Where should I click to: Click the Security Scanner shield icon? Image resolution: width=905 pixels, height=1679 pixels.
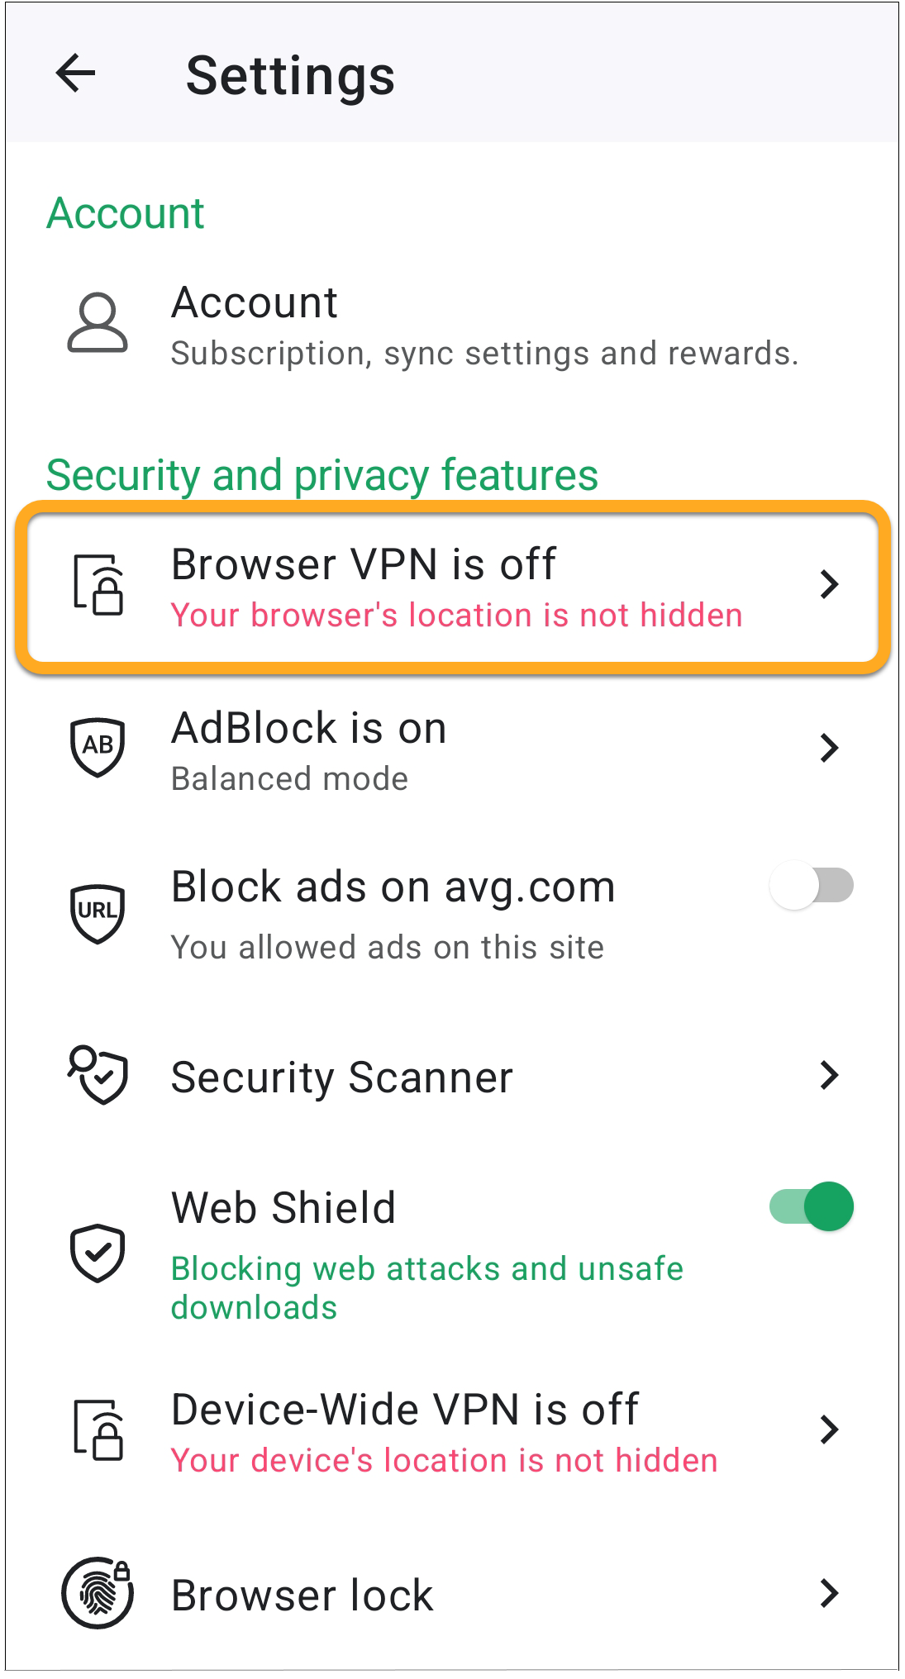98,1076
